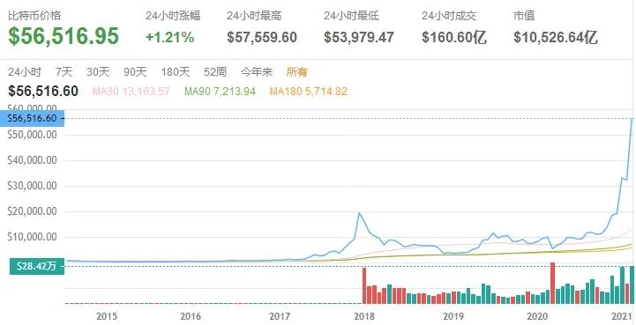Click the 24小时涨幅 label

173,16
